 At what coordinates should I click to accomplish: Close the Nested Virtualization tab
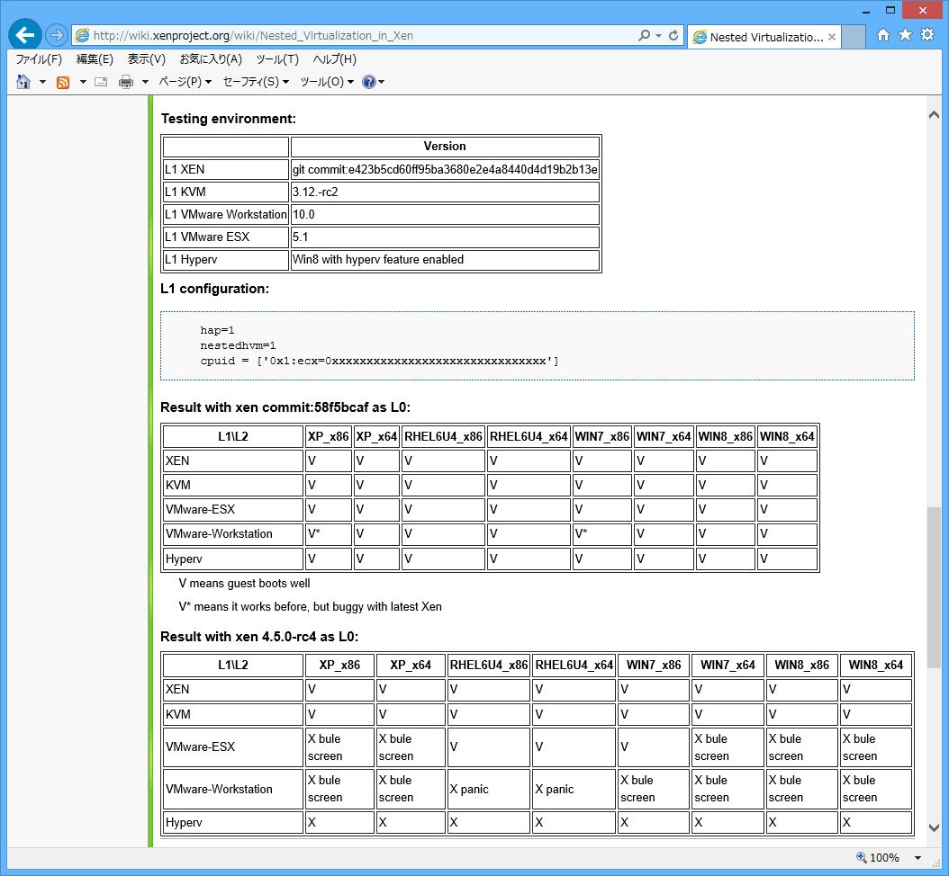(x=832, y=37)
